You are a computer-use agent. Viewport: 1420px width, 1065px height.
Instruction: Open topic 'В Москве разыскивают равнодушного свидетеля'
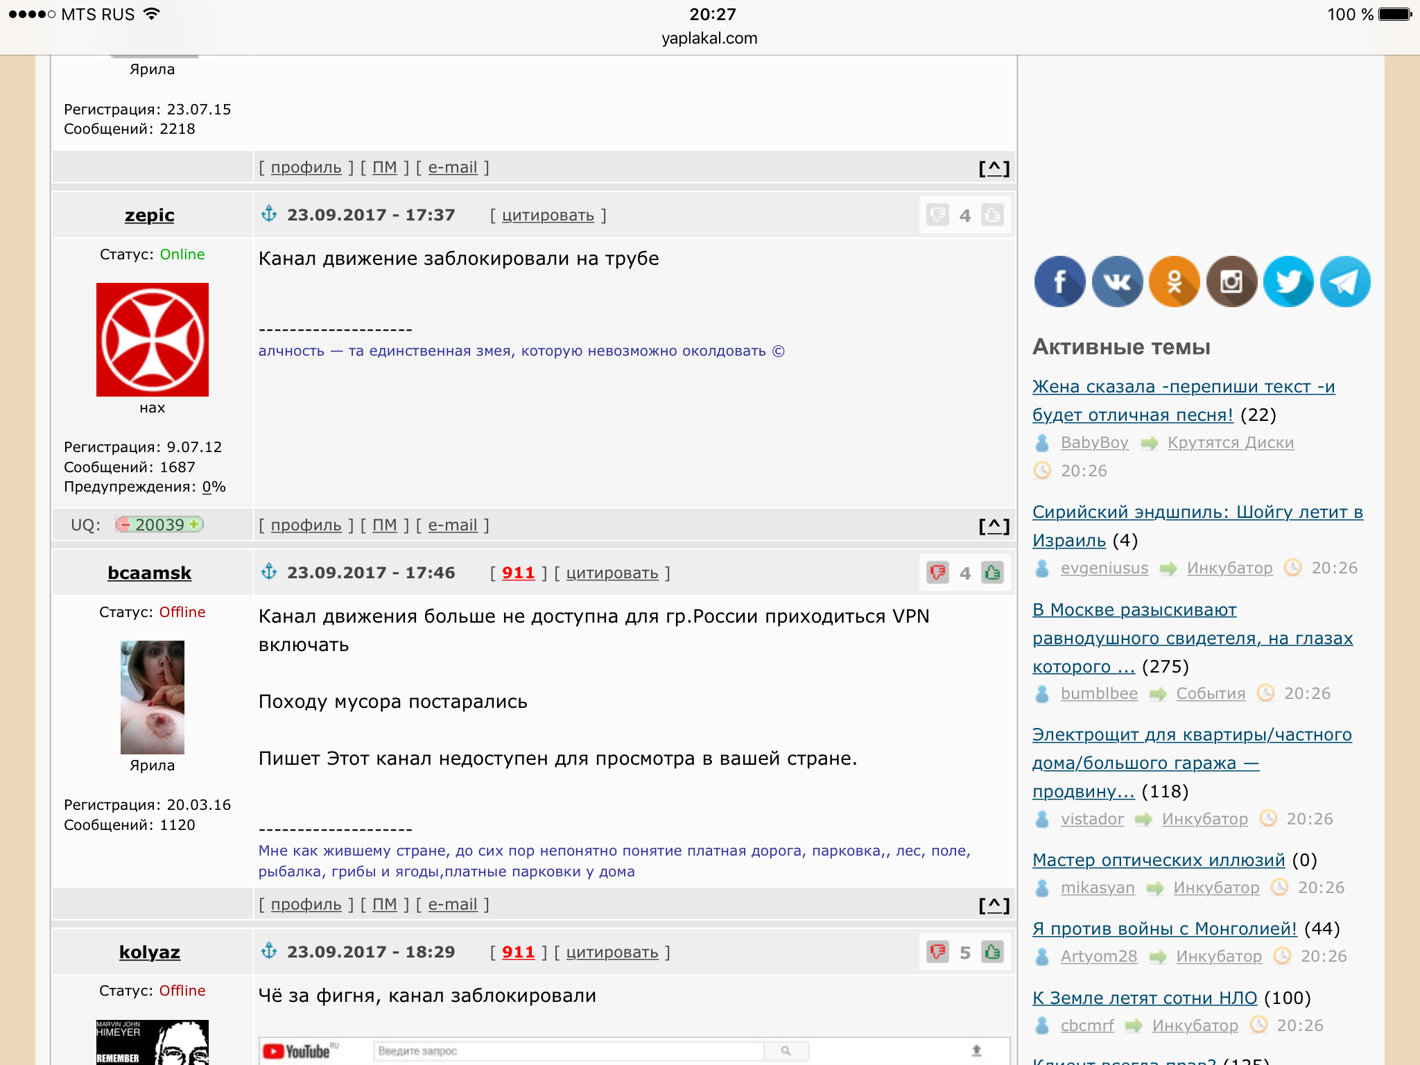(x=1193, y=638)
